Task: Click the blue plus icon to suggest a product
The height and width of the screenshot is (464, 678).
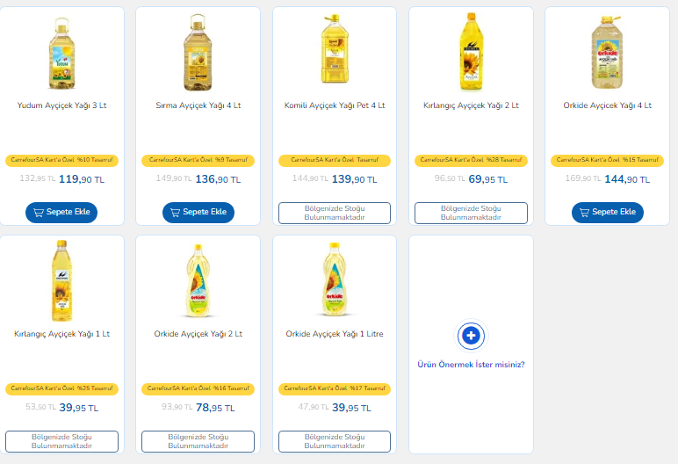Action: [x=471, y=335]
